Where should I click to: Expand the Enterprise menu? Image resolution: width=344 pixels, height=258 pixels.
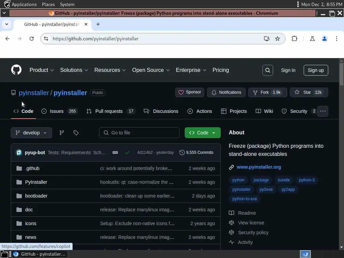191,70
